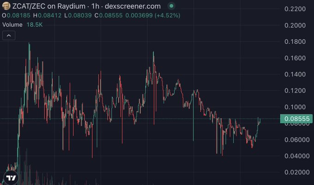Click the close value C0.08555
Screen dimensions: 314x185
coord(109,15)
